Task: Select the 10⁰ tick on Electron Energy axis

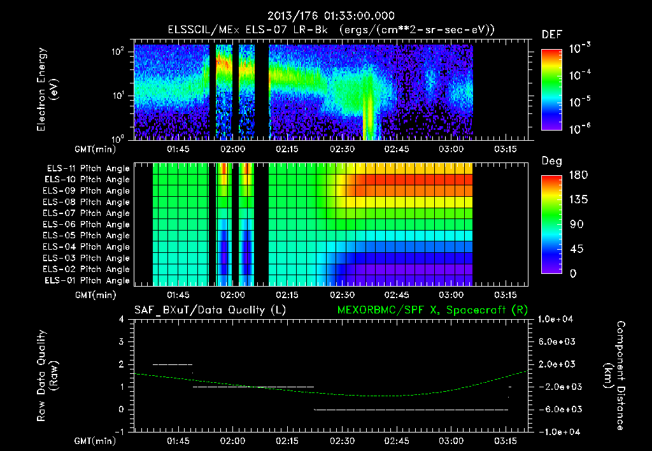Action: coord(118,139)
